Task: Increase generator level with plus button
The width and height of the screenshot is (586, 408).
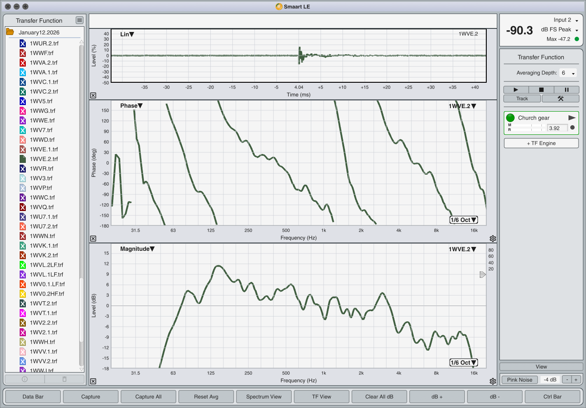Action: (576, 380)
